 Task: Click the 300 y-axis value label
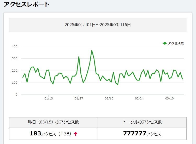point(14,58)
